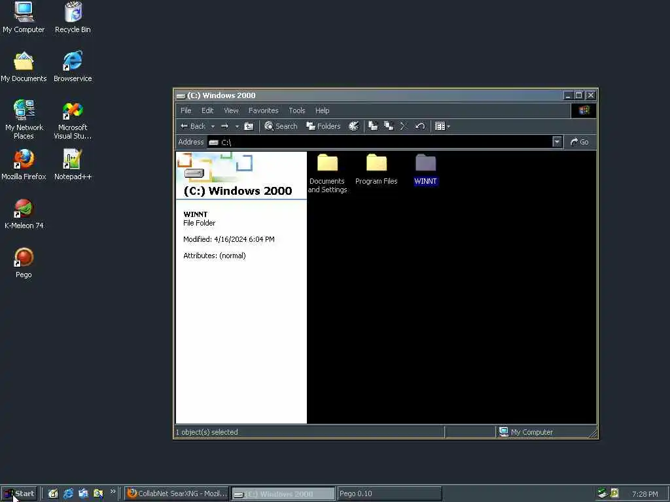This screenshot has height=502, width=670.
Task: Click the Modified date text in info pane
Action: (x=229, y=239)
